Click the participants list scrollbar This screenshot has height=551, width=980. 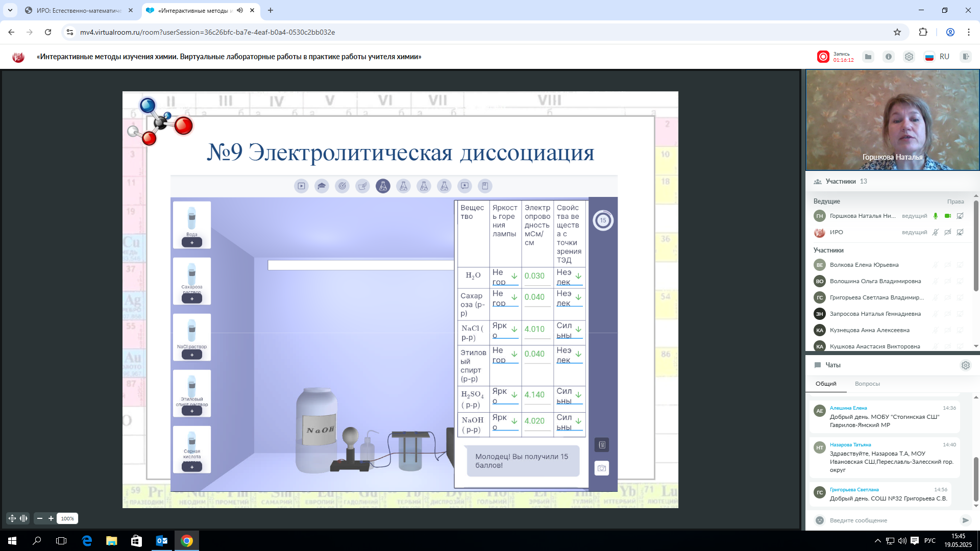point(976,247)
